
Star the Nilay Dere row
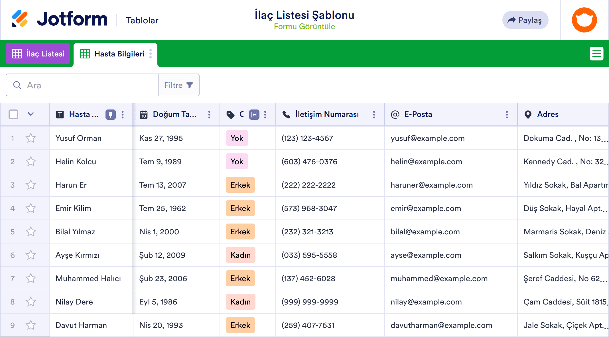pyautogui.click(x=31, y=302)
